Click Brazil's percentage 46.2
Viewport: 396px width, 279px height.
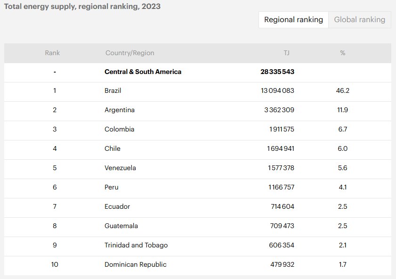(x=343, y=90)
